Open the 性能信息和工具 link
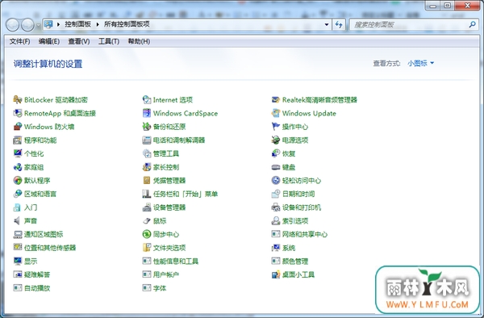The height and width of the screenshot is (318, 484). pyautogui.click(x=176, y=262)
